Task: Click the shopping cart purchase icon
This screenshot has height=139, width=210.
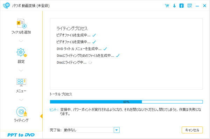Action: tap(167, 6)
